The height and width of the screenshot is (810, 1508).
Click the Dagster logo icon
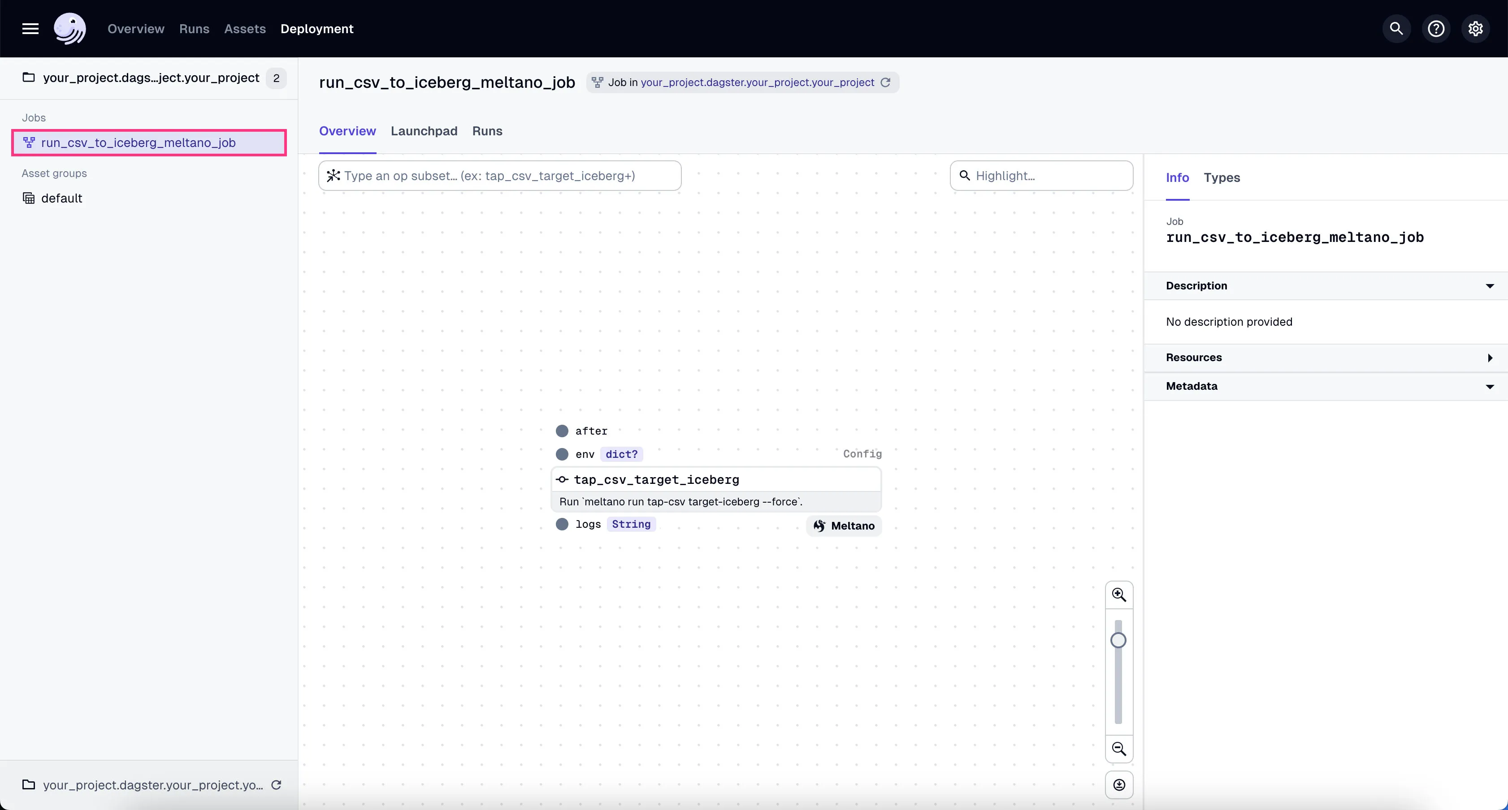[69, 29]
